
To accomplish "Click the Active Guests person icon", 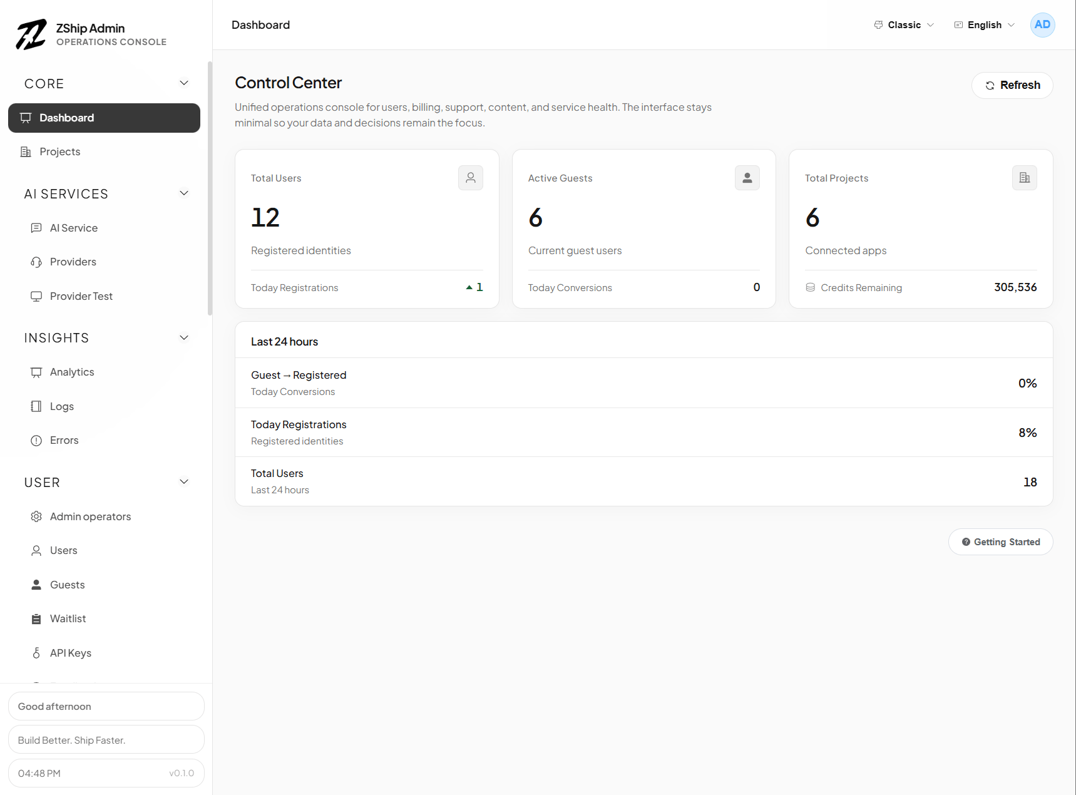I will pos(747,178).
